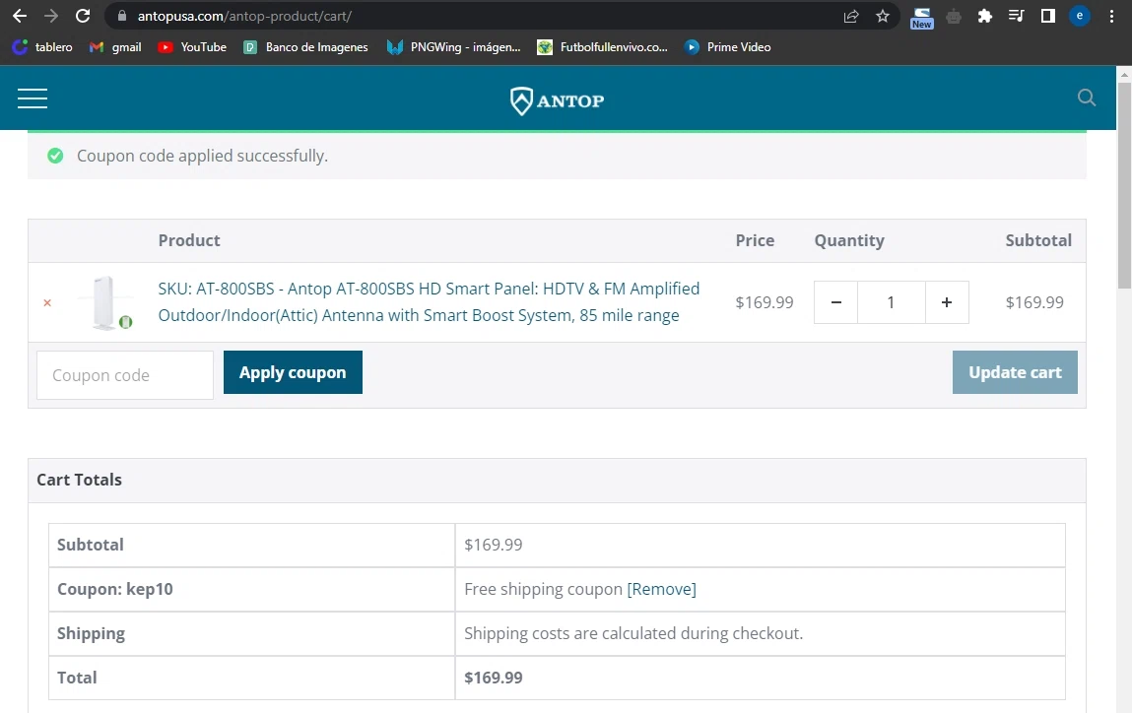Bookmark this page with the star
Viewport: 1132px width, 713px height.
click(x=882, y=16)
